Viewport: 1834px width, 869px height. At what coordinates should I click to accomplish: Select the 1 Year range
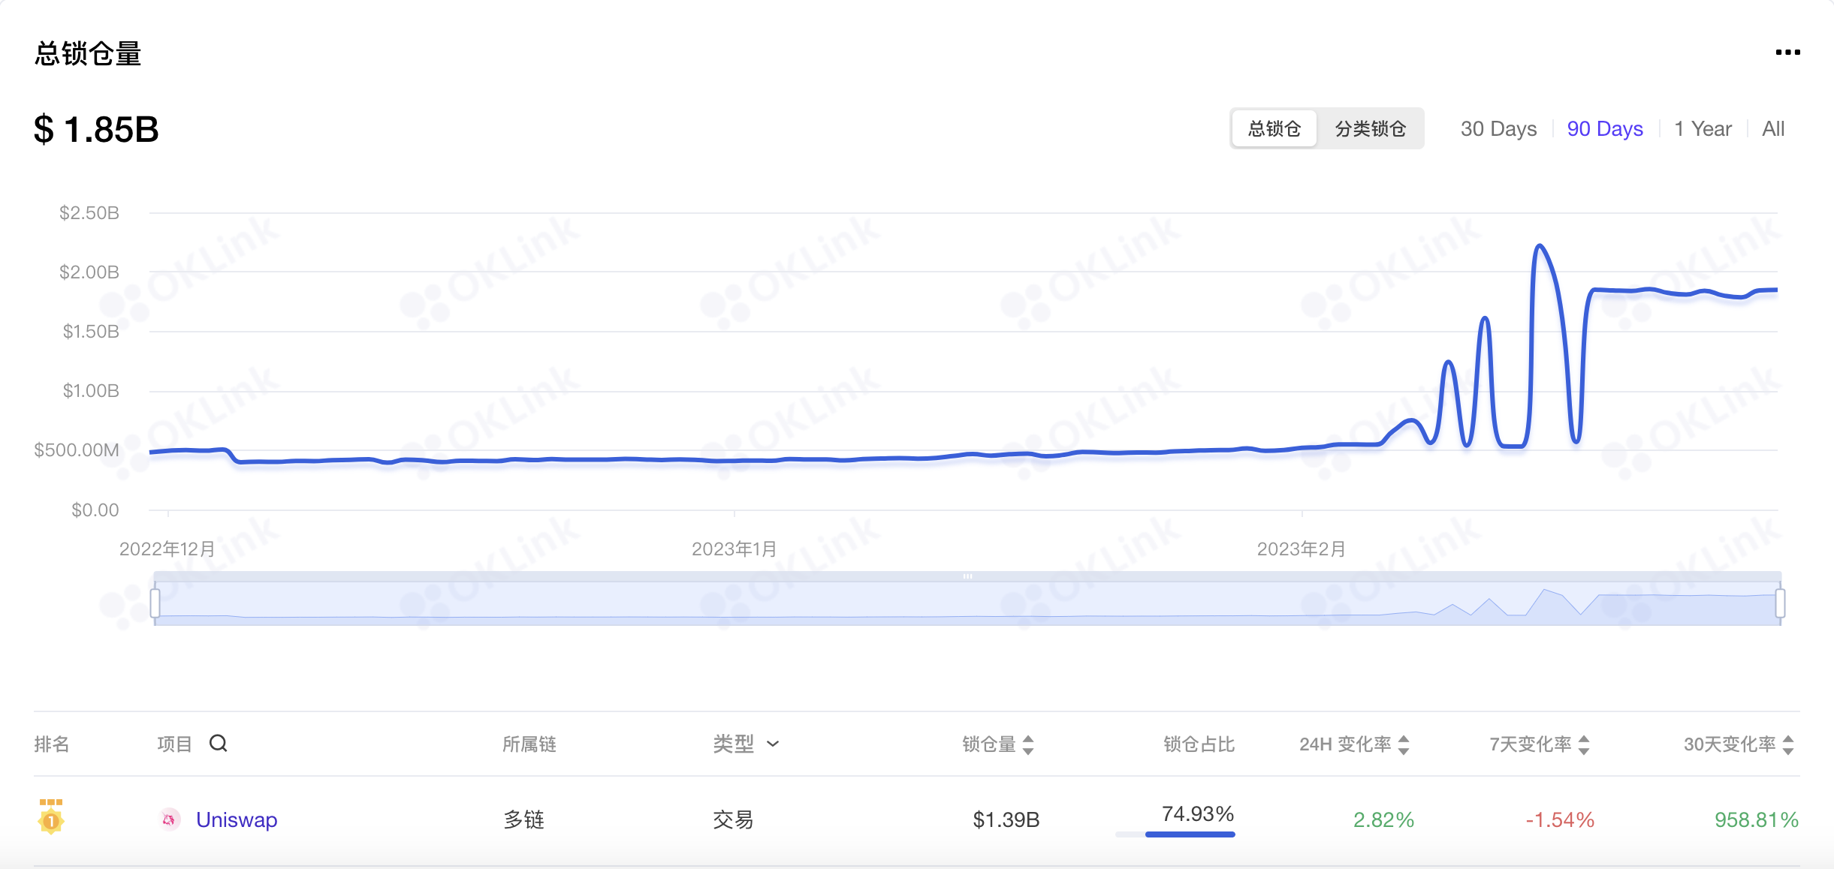coord(1703,129)
